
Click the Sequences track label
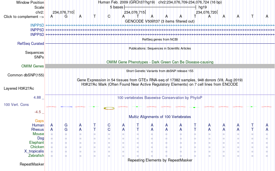click(x=34, y=52)
